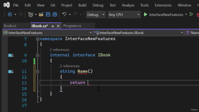Undo the last edit
The width and height of the screenshot is (199, 112).
(x=64, y=14)
